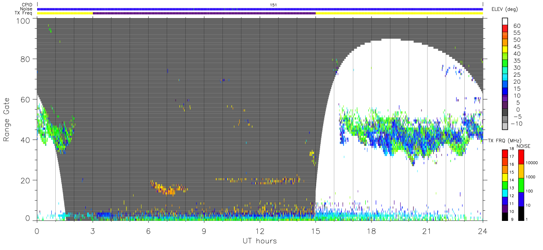Click the '21' tick on UT hours axis
The image size is (543, 250).
coord(427,231)
